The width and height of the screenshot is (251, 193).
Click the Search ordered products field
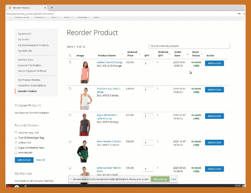(189, 46)
